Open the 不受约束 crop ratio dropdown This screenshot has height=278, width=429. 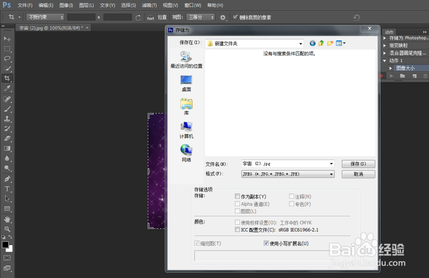point(45,17)
